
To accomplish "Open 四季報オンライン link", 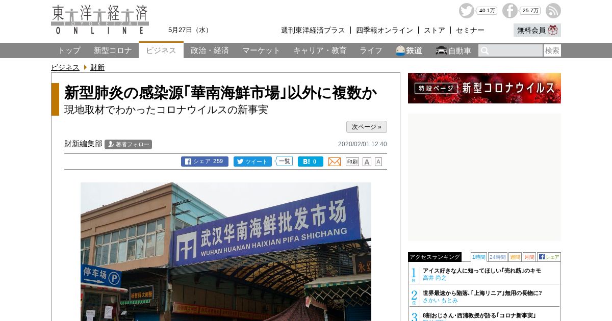I will coord(385,30).
